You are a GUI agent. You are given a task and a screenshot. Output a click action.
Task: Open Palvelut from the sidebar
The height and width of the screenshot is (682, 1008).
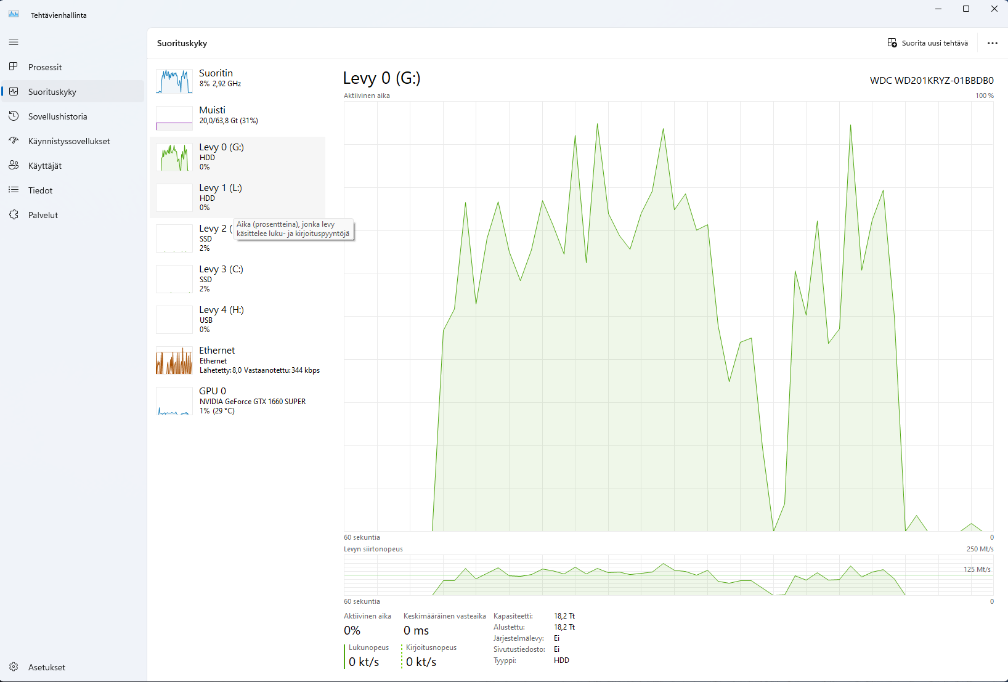click(14, 214)
